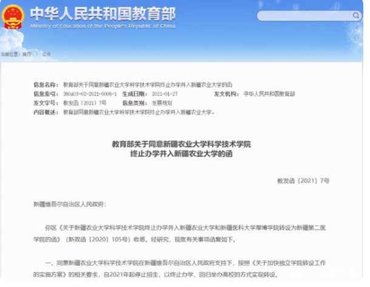Screen dimensions: 370x287
Task: Select the 内容概述 label
Action: pyautogui.click(x=45, y=112)
